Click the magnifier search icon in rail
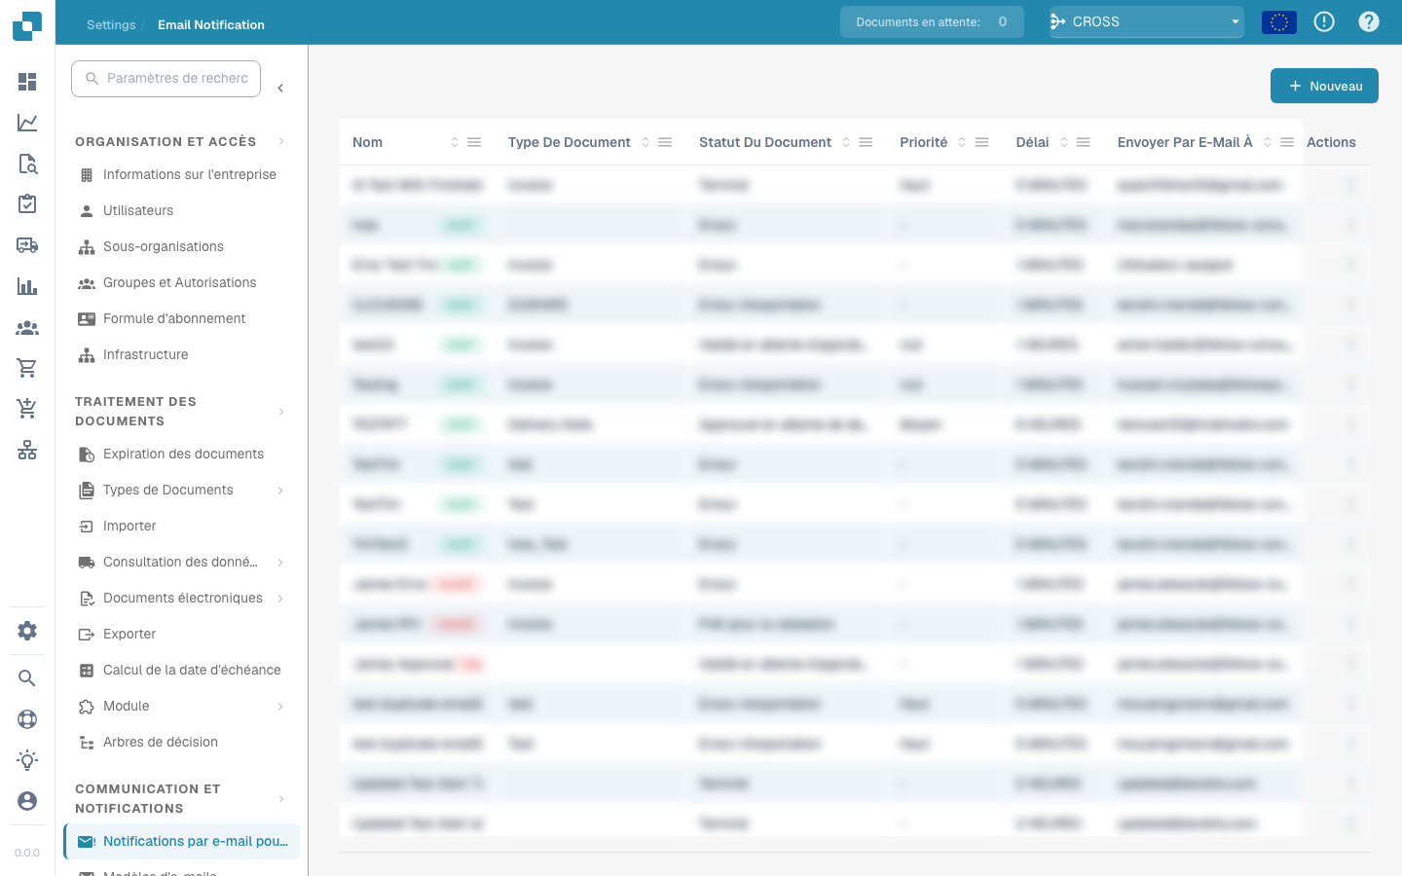This screenshot has height=876, width=1402. click(27, 678)
